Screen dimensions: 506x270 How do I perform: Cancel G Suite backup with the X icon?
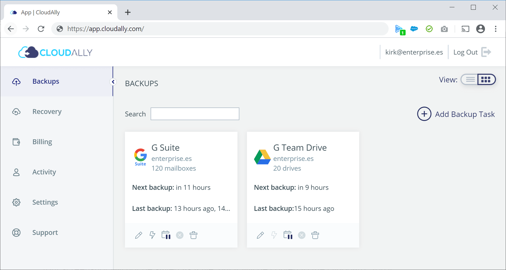[x=180, y=235]
